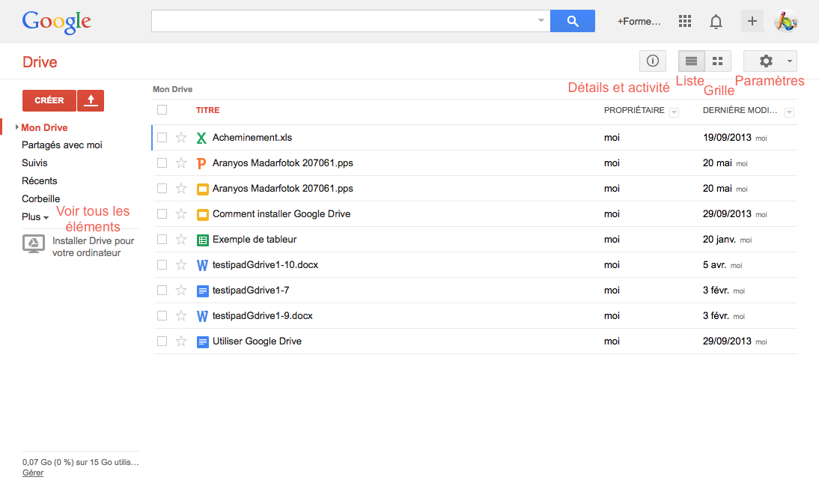The height and width of the screenshot is (480, 819).
Task: Open the search options dropdown arrow
Action: point(541,20)
